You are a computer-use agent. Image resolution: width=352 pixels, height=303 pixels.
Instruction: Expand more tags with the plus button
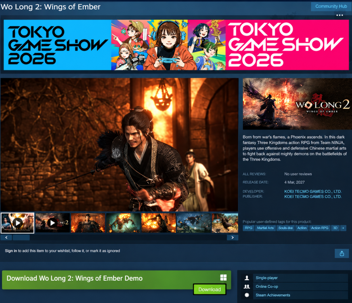point(343,228)
